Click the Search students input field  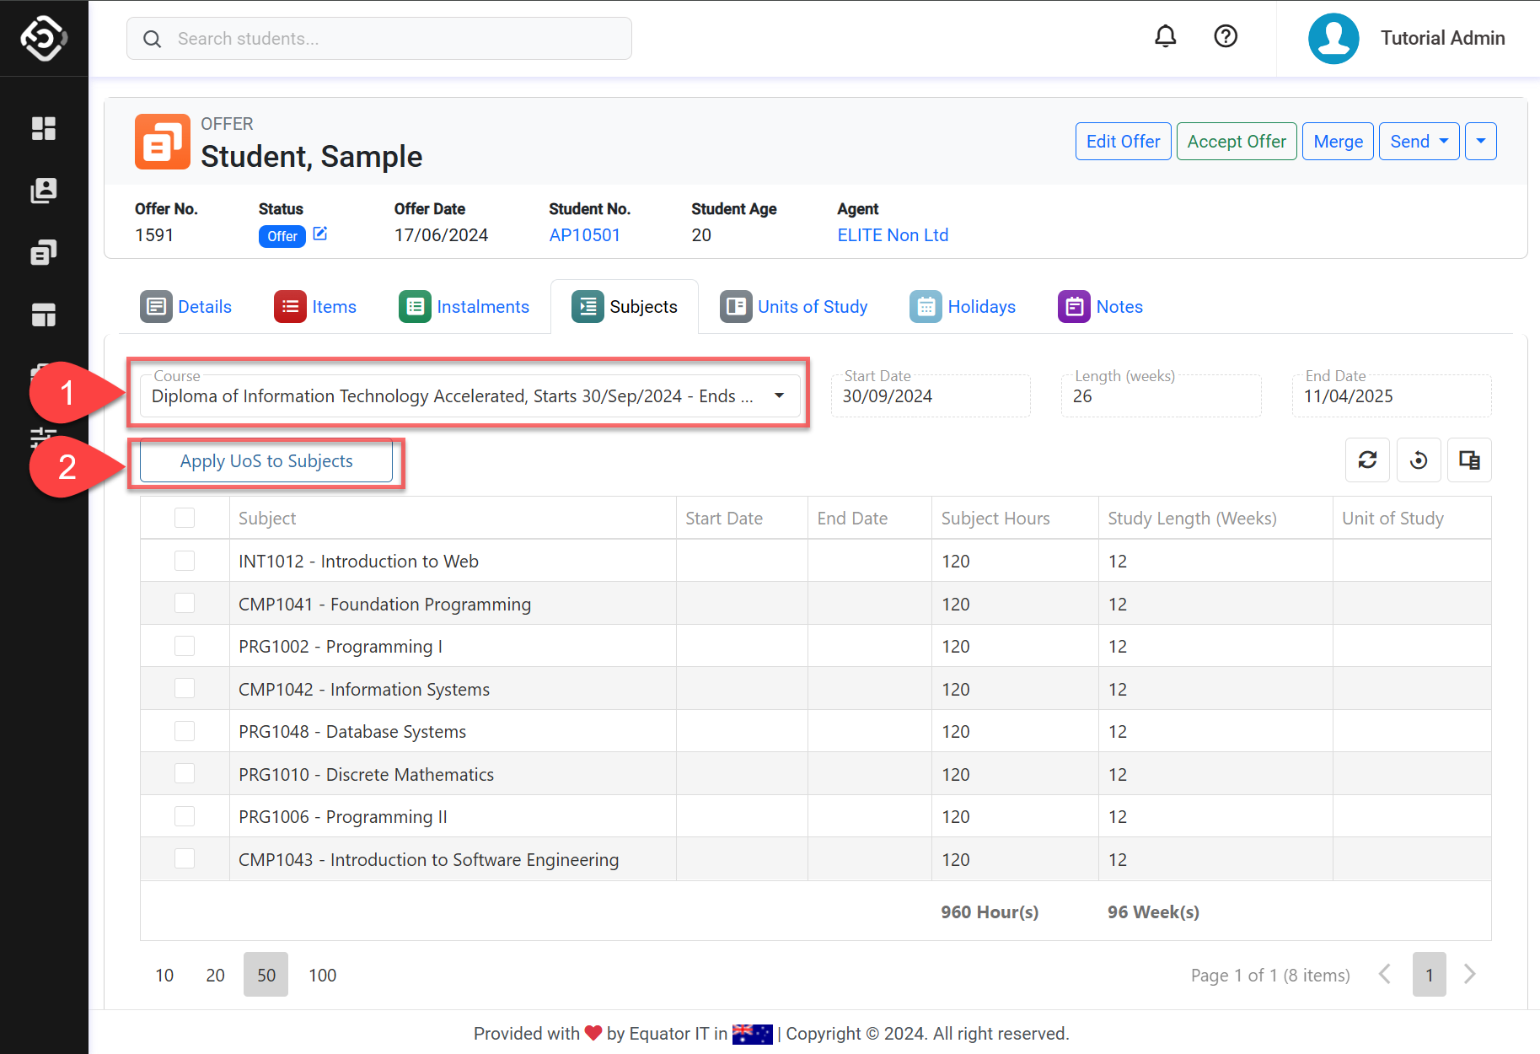[379, 39]
